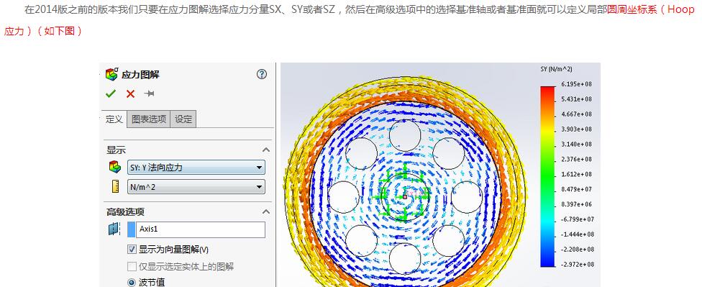This screenshot has height=287, width=702.
Task: Click the pink center point of the model
Action: pyautogui.click(x=405, y=196)
